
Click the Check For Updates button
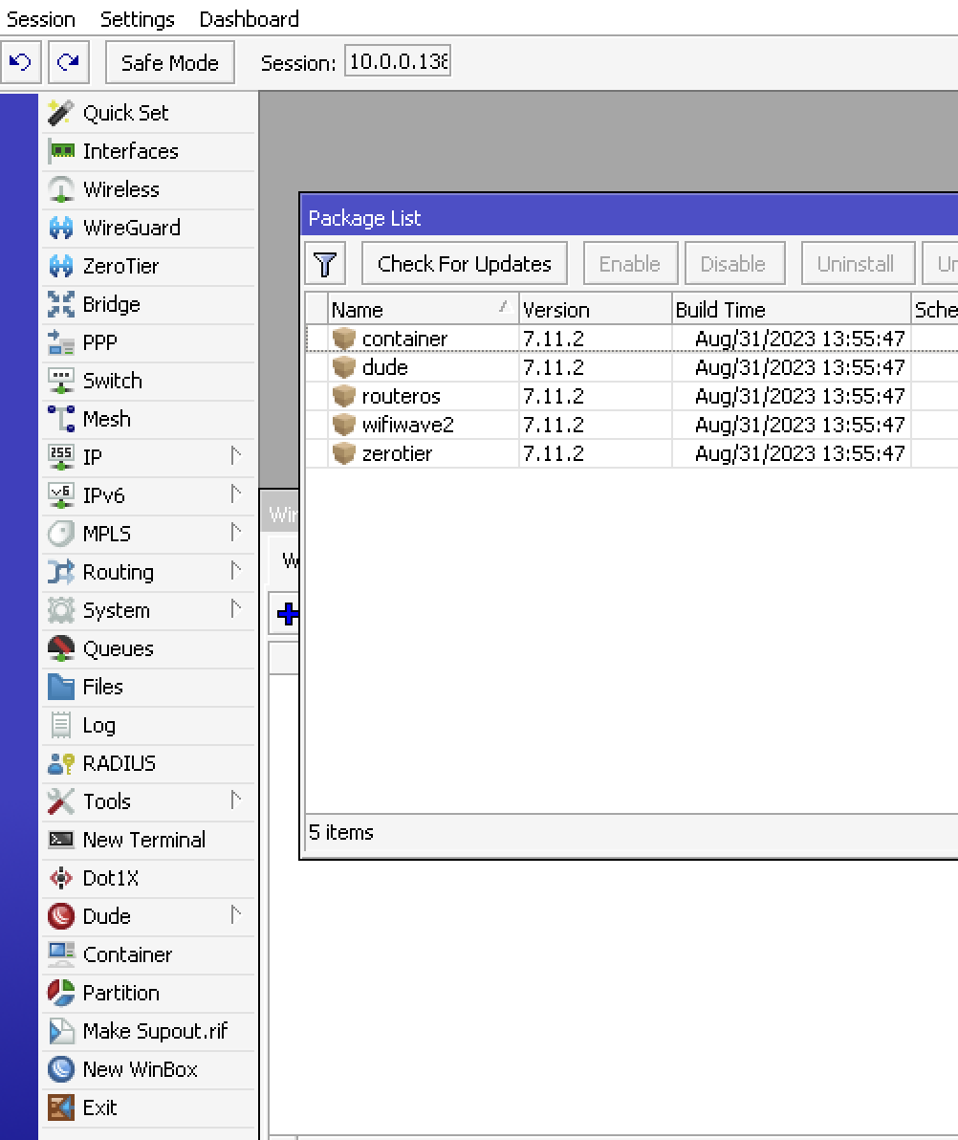pyautogui.click(x=464, y=262)
